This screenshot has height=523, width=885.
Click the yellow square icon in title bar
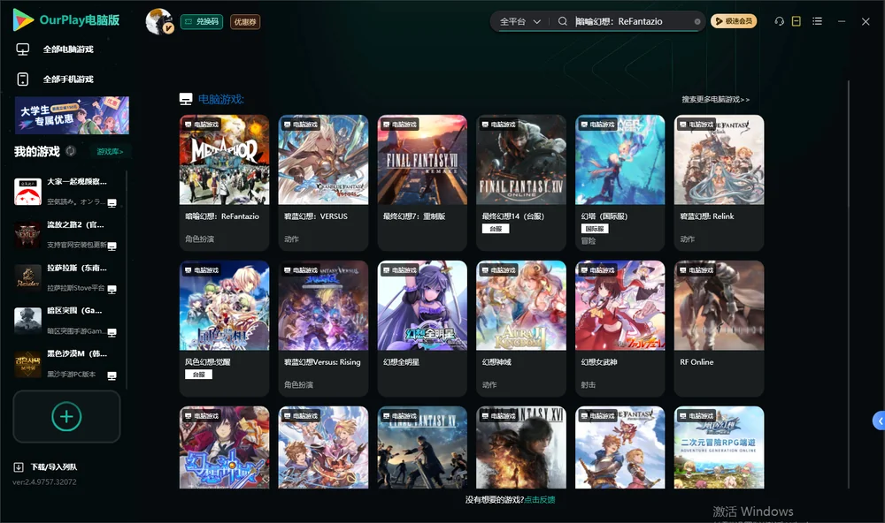pos(796,21)
